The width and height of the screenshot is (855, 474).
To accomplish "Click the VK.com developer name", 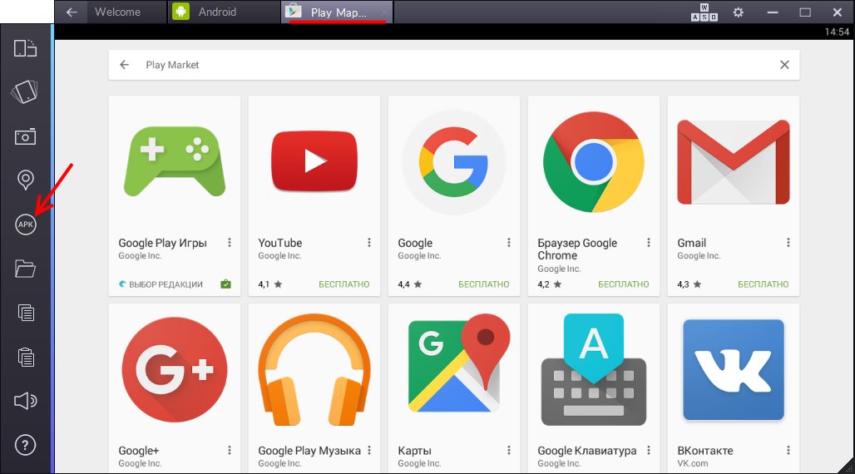I will (693, 464).
